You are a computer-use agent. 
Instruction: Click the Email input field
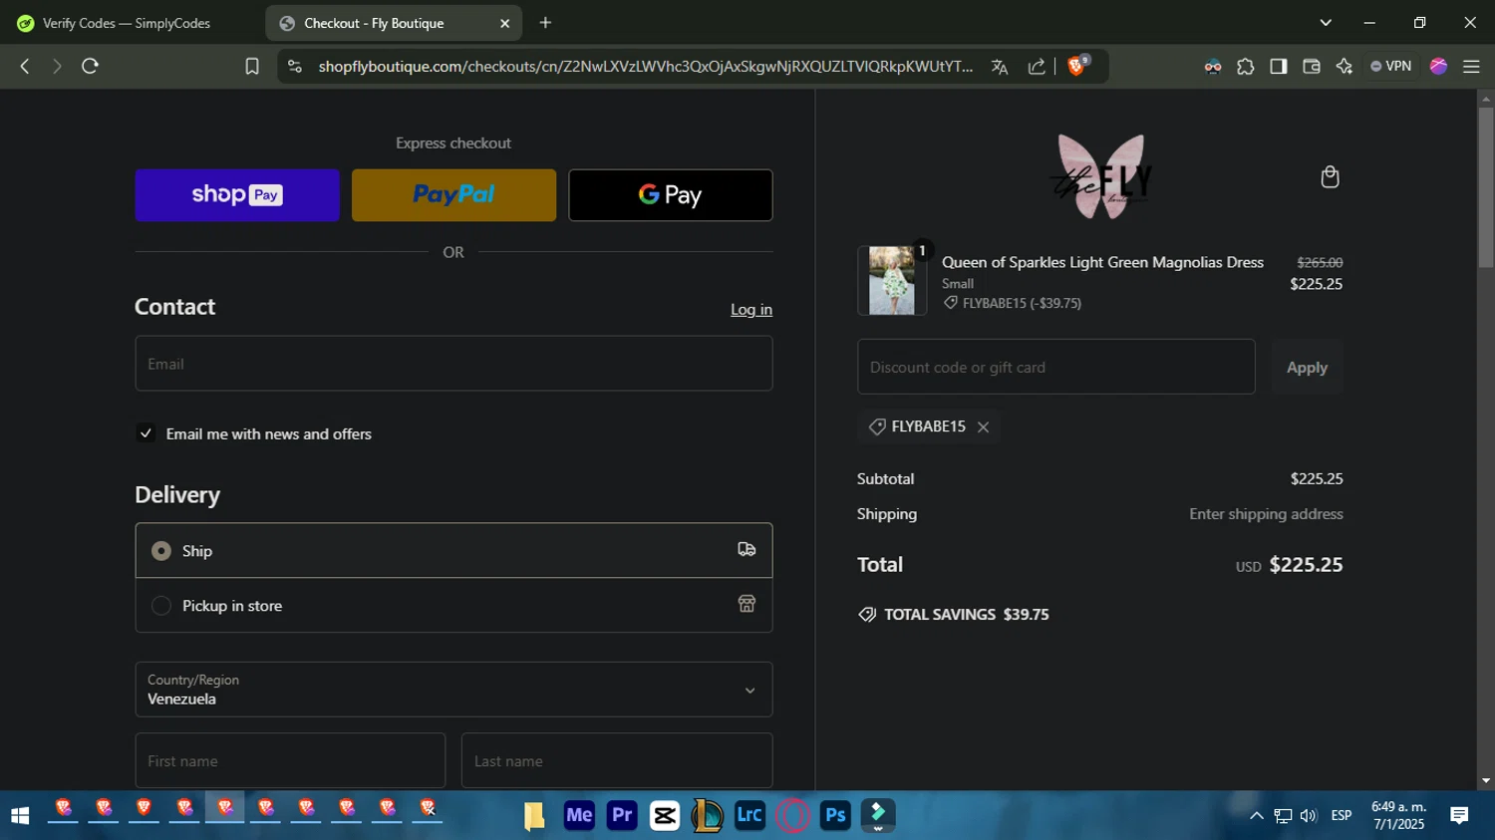(x=453, y=364)
